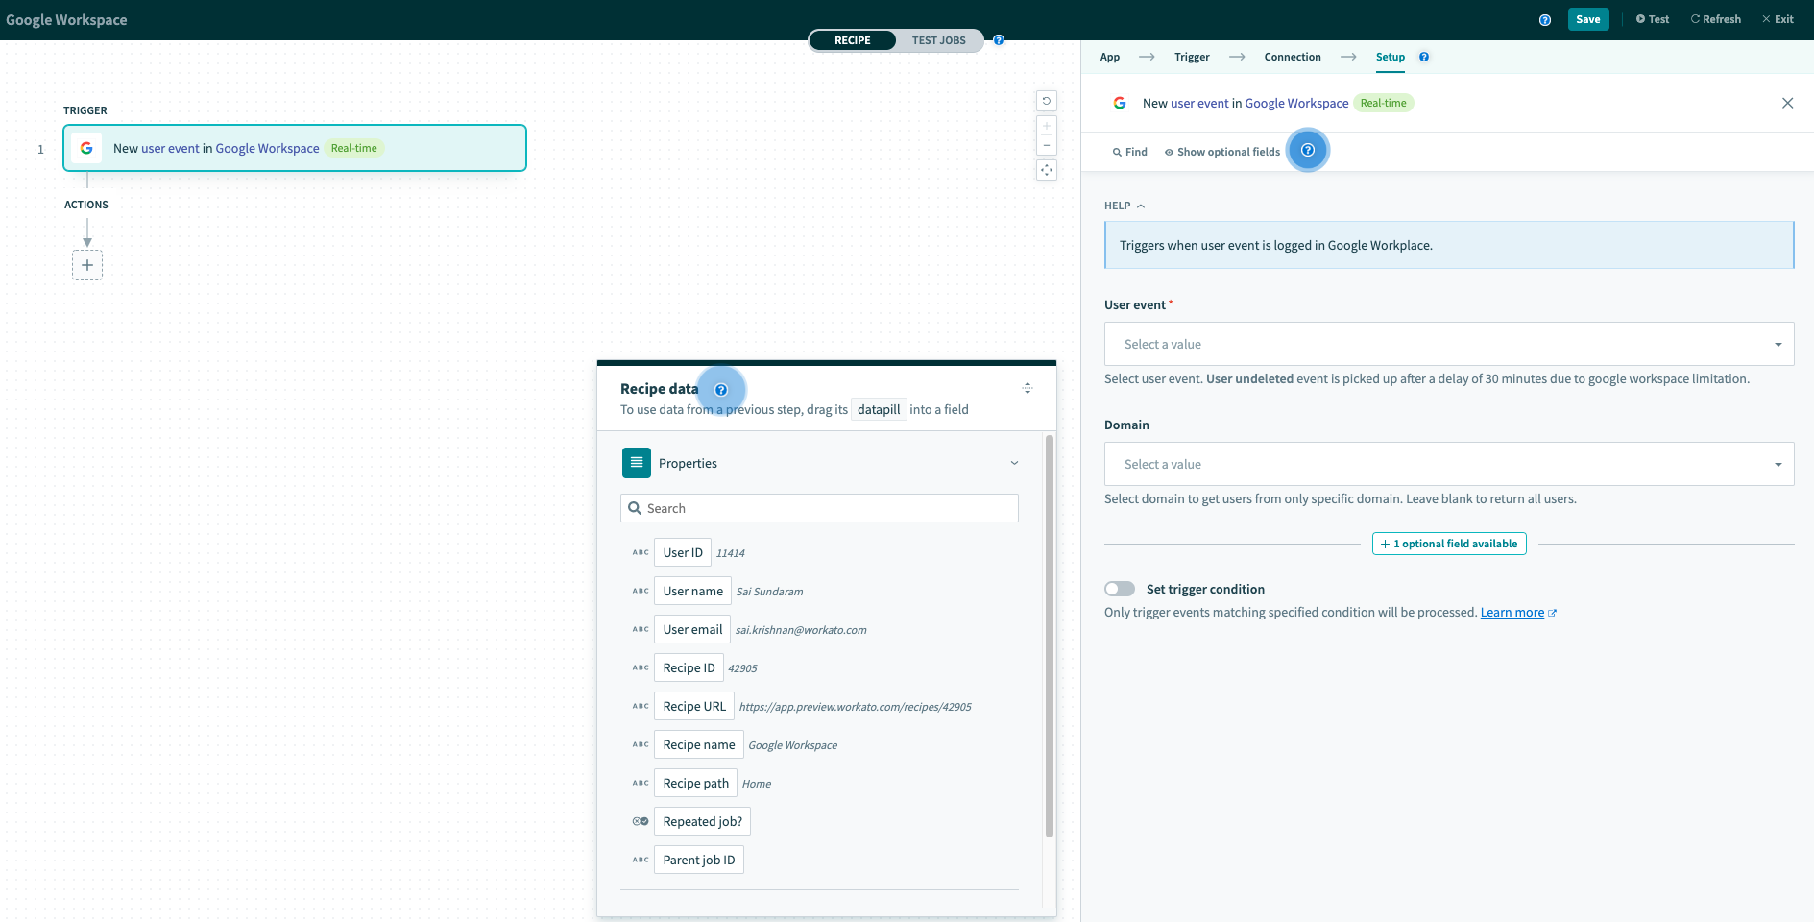This screenshot has height=922, width=1814.
Task: Open the Learn more link
Action: pyautogui.click(x=1512, y=613)
